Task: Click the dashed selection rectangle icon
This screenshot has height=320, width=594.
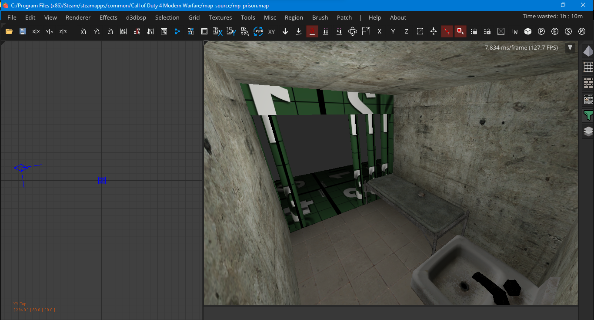Action: pos(204,31)
